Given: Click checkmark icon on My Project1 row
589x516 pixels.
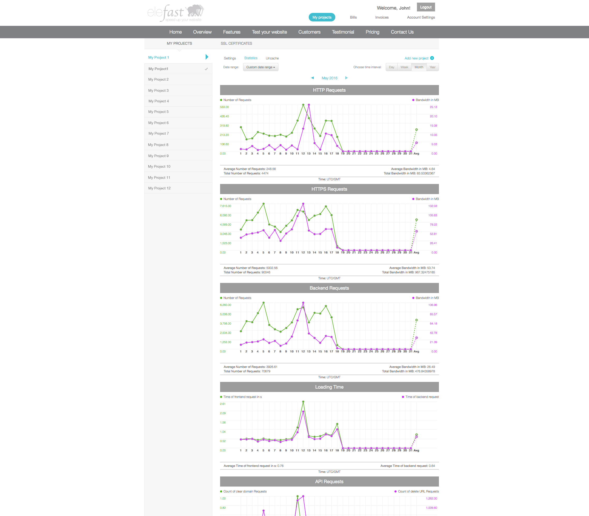Looking at the screenshot, I should pyautogui.click(x=206, y=69).
